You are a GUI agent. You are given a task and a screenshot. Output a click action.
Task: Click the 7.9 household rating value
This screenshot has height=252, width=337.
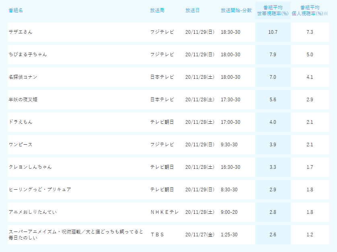[273, 55]
